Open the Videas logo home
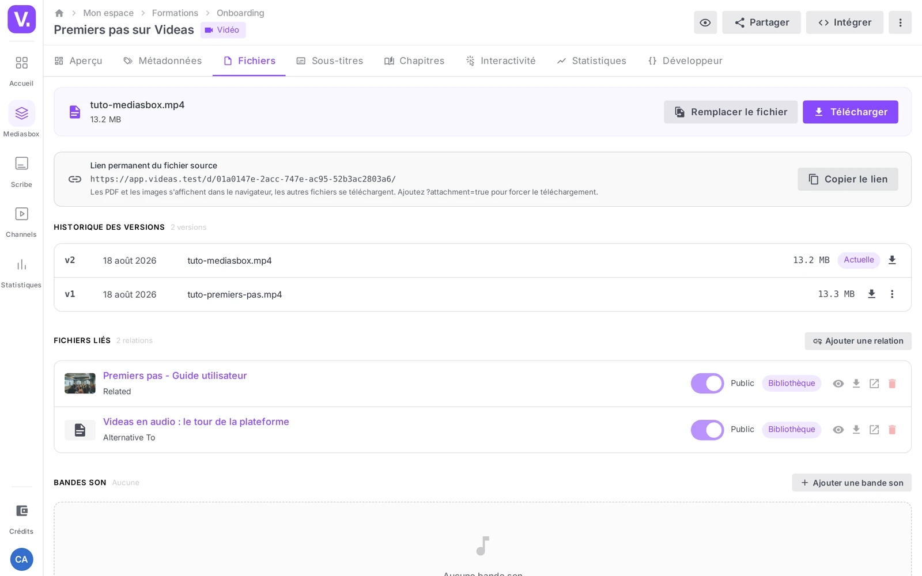This screenshot has width=922, height=576. [x=21, y=19]
